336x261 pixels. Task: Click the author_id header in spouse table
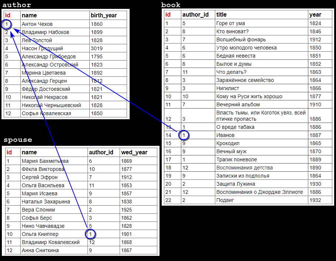point(101,152)
